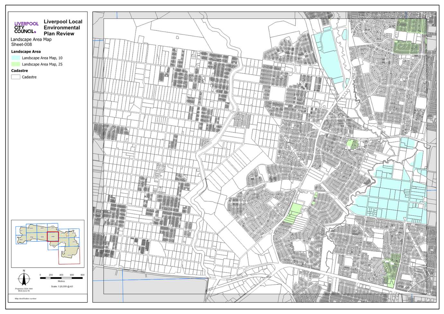
Task: Select sheet tile 004 in the index map
Action: tap(32, 237)
